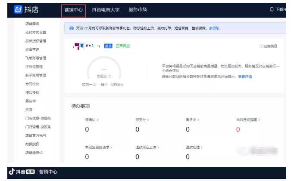Screen dimensions: 291x181
Task: Click the red 0 under 当日违规提醒
Action: pyautogui.click(x=238, y=129)
